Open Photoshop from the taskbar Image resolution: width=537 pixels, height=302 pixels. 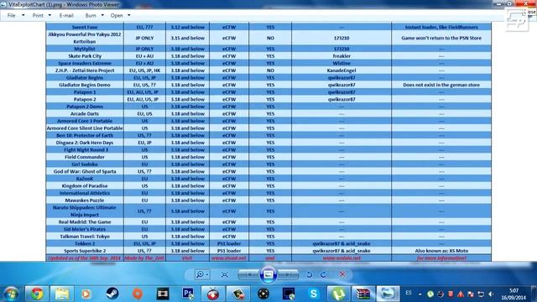pyautogui.click(x=188, y=294)
